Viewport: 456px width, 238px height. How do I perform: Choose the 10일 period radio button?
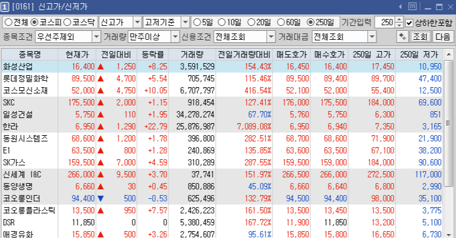(x=221, y=22)
